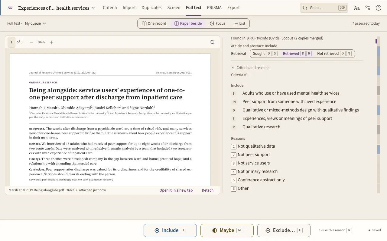Click the 84% zoom level
387x241 pixels.
[41, 42]
